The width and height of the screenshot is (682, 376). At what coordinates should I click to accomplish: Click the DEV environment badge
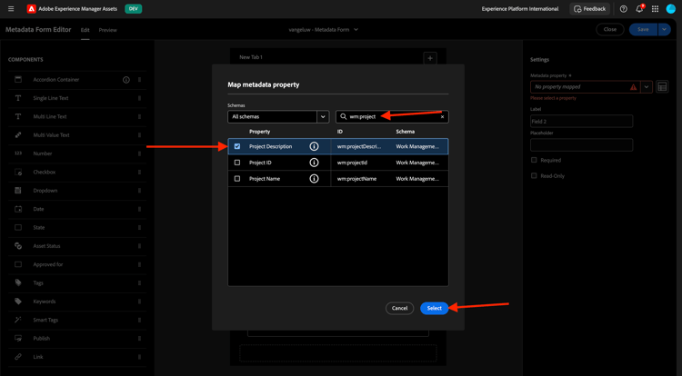coord(133,9)
